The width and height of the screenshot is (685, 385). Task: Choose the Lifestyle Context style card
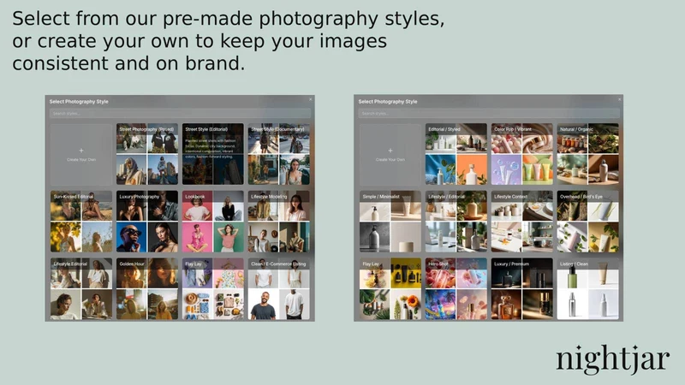pos(522,222)
